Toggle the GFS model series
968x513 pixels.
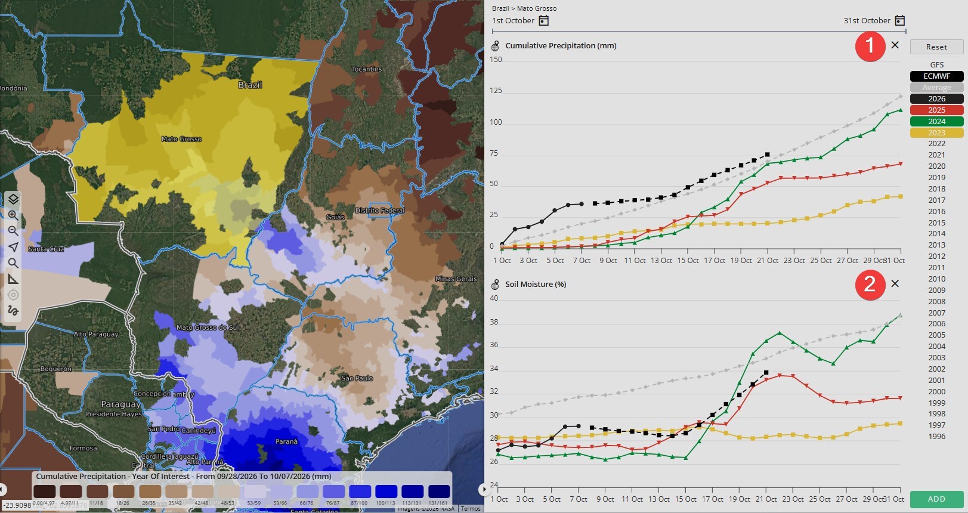tap(936, 65)
